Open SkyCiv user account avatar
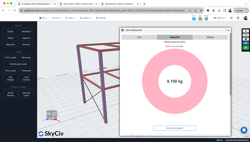 pyautogui.click(x=245, y=18)
